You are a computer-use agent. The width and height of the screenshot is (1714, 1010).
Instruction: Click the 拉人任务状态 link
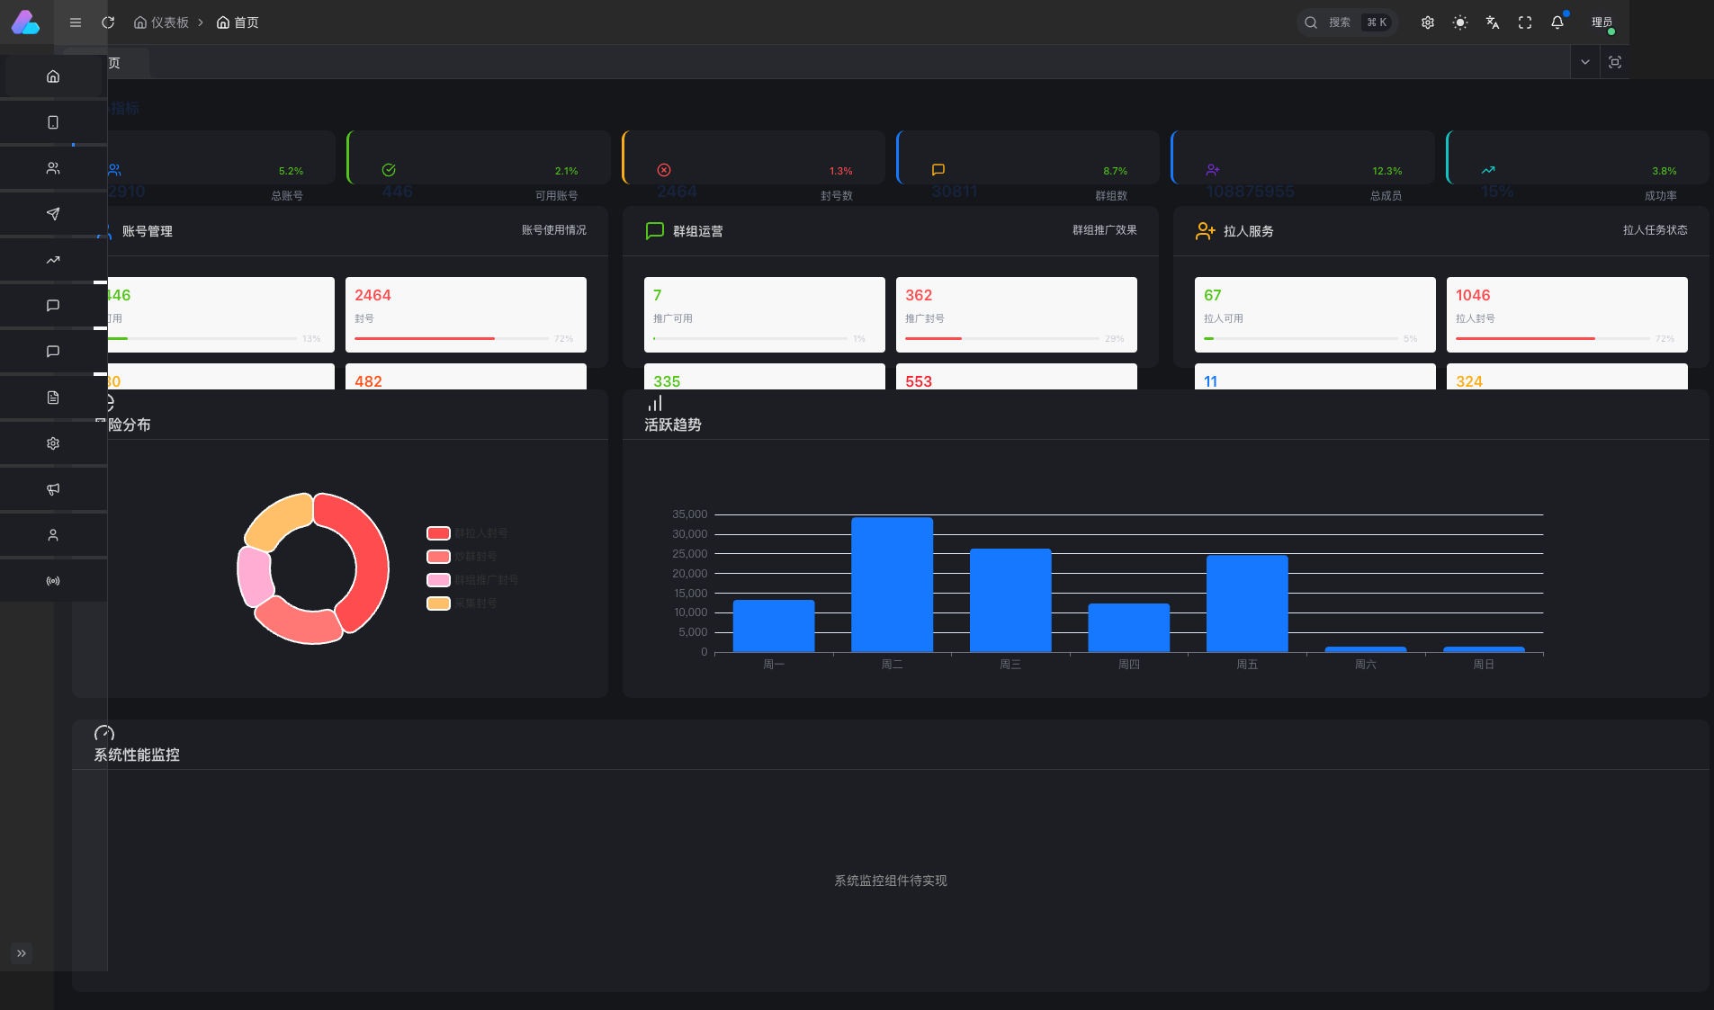click(x=1655, y=230)
